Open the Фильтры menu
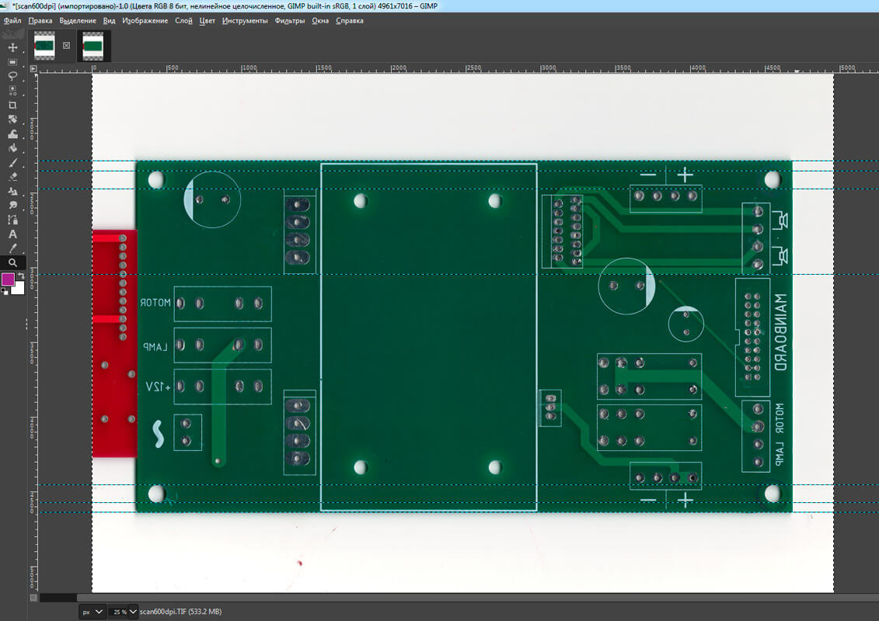The image size is (879, 621). (x=290, y=21)
